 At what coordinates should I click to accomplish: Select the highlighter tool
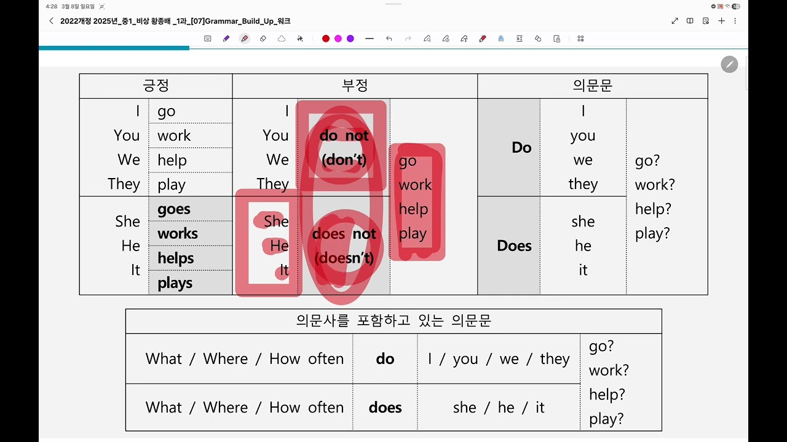tap(245, 39)
